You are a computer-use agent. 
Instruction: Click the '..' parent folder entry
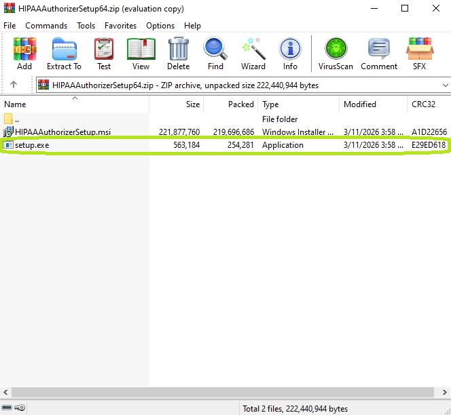click(17, 120)
